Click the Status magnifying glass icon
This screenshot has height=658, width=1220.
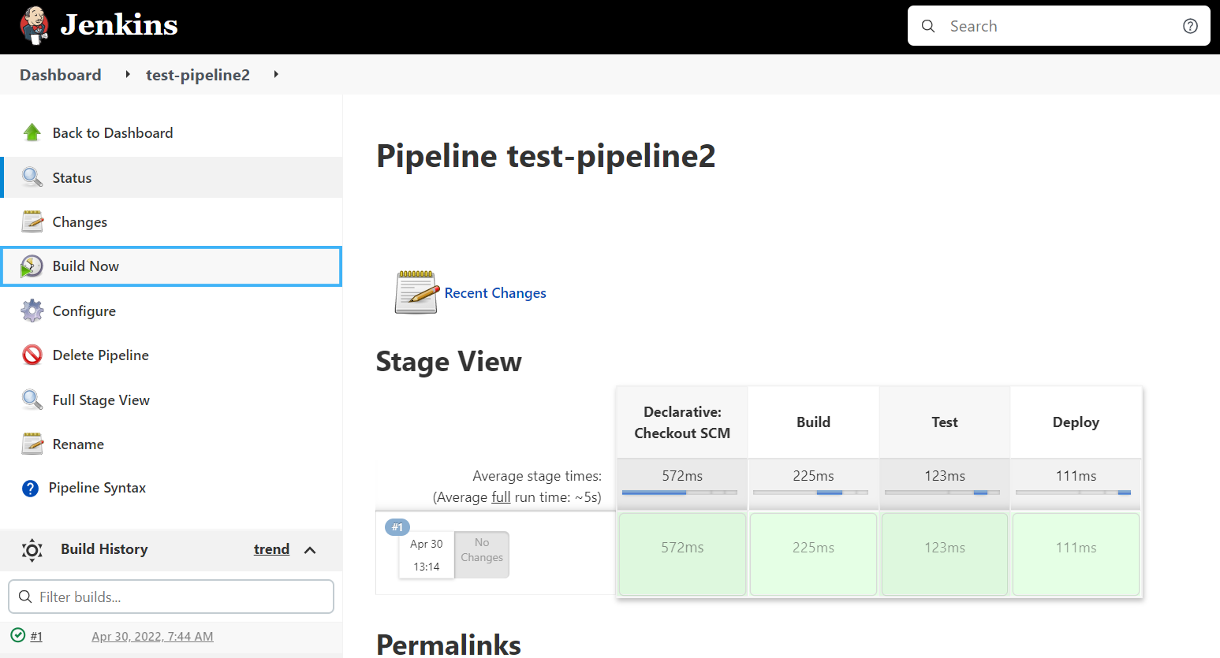32,177
